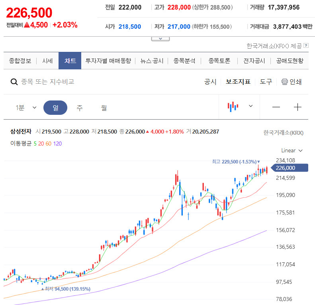Viewport: 315px width, 305px height.
Task: Click the 117,054 axis label
Action: point(285,264)
